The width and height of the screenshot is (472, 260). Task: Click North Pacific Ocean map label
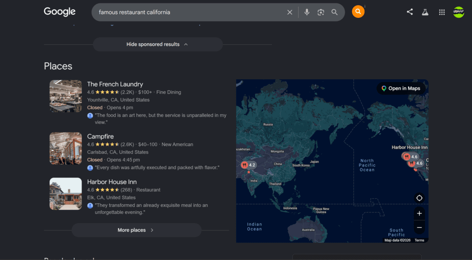(x=367, y=165)
